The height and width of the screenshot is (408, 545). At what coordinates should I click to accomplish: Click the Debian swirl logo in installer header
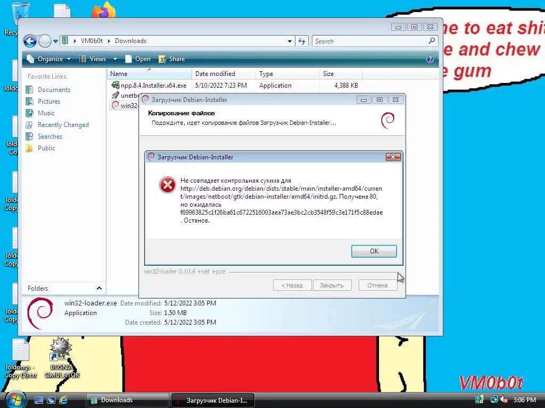387,121
